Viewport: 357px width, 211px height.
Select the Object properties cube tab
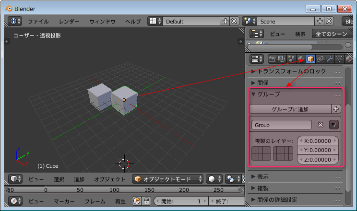310,59
